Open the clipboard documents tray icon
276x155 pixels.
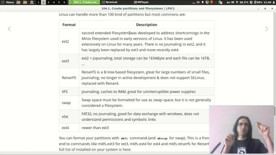pos(220,2)
